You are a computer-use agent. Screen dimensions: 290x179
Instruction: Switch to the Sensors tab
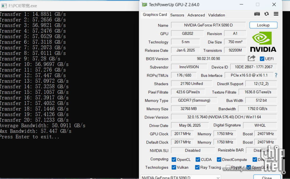[177, 15]
